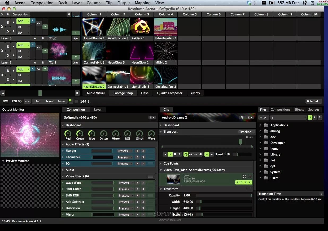This screenshot has width=328, height=231.
Task: Click the Distort dashboard knob
Action: coord(104,134)
